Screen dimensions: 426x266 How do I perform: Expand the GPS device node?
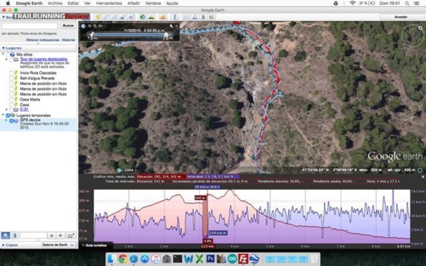click(x=7, y=120)
